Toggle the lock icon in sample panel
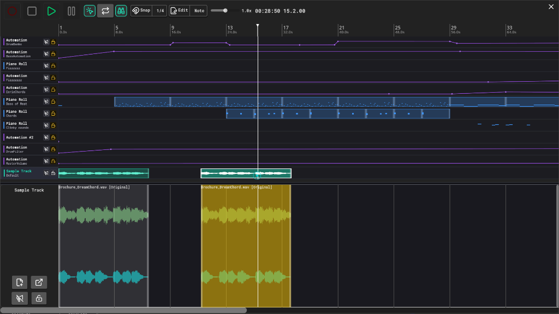This screenshot has width=559, height=314. 39,298
